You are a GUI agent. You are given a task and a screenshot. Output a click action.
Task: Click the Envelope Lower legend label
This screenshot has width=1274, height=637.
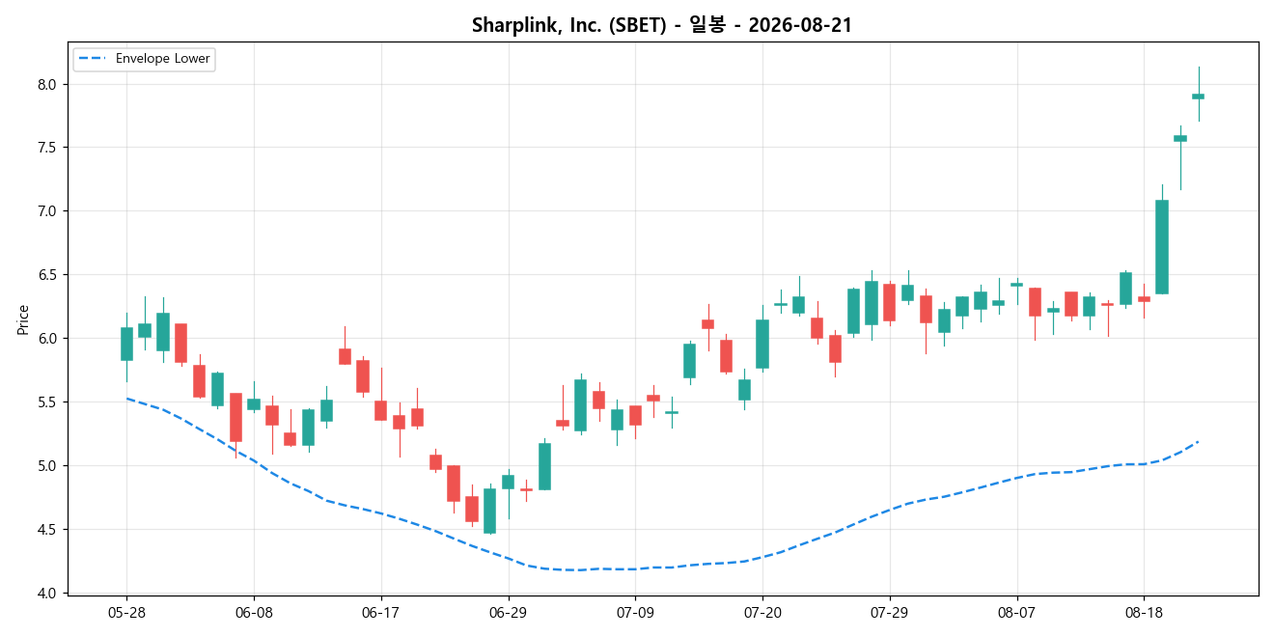(162, 59)
